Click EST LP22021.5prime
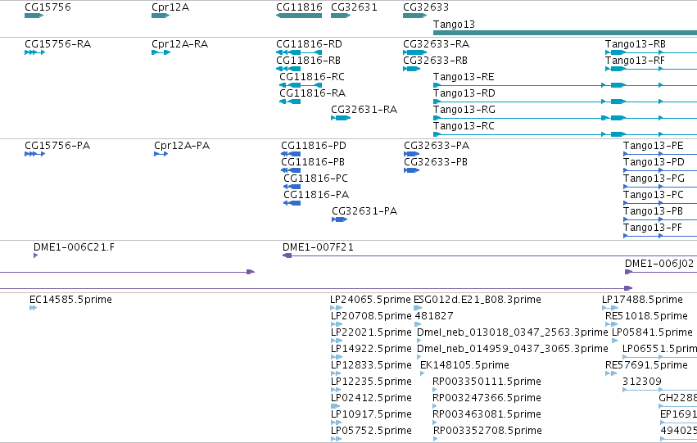This screenshot has width=697, height=443. pos(371,332)
